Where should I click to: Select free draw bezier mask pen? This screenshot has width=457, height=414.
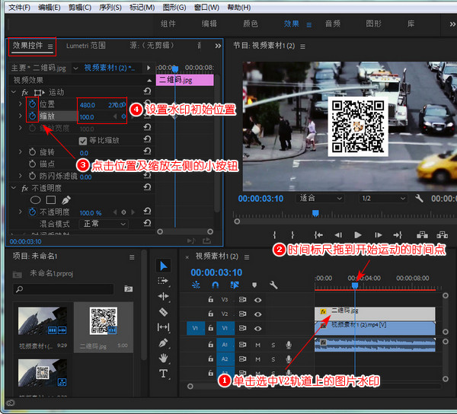tap(66, 200)
